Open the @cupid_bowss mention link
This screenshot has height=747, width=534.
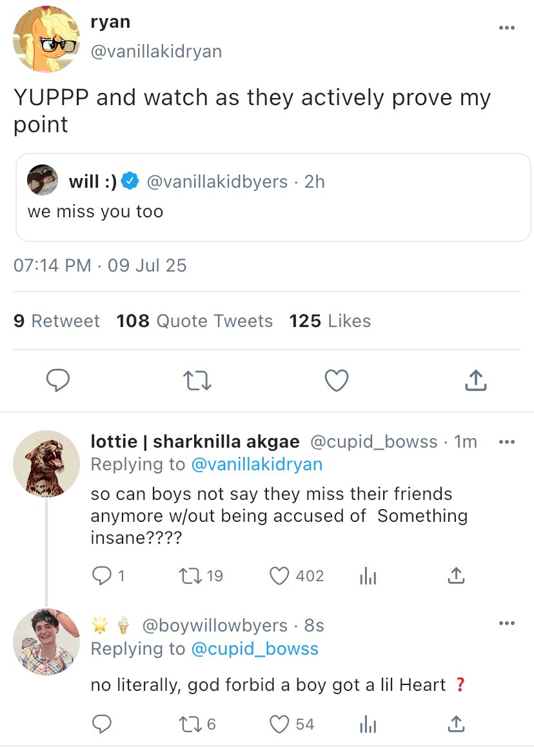[x=255, y=648]
